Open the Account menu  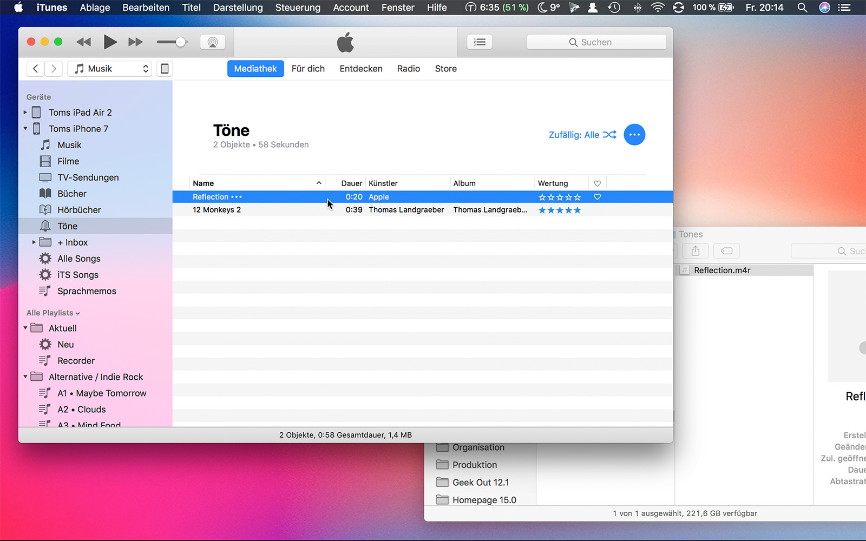point(351,8)
